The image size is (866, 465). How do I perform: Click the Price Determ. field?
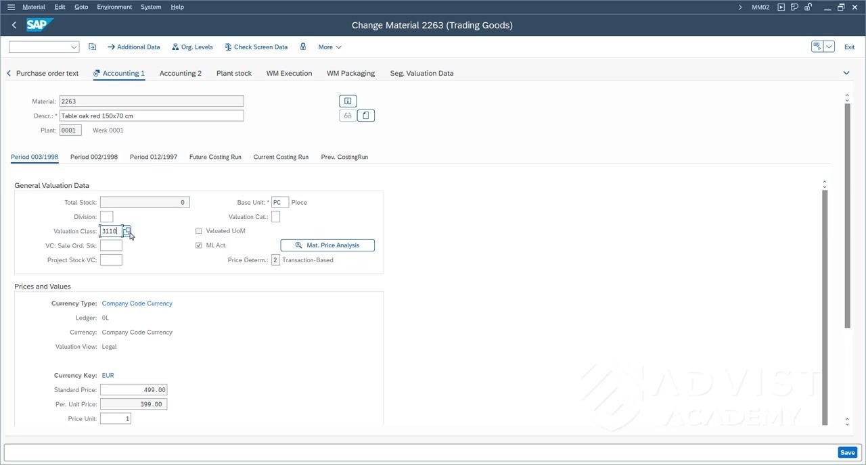coord(275,260)
